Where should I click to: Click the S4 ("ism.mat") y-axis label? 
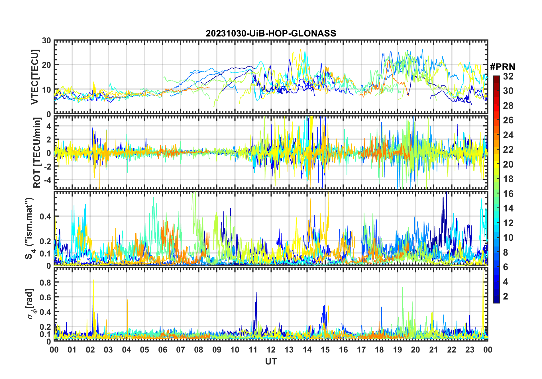[30, 229]
